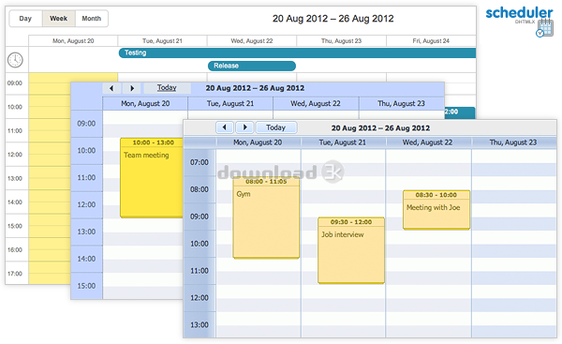Image resolution: width=562 pixels, height=344 pixels.
Task: Select the Testing multi-day event bar
Action: point(297,52)
